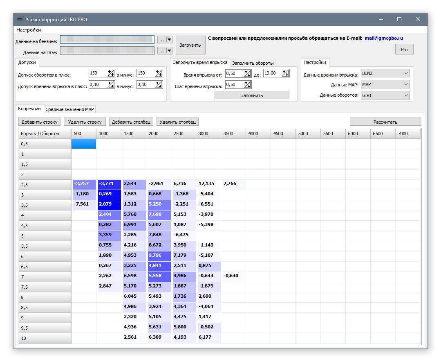Click 'Добавить строку' button
The height and width of the screenshot is (362, 441).
coord(39,122)
